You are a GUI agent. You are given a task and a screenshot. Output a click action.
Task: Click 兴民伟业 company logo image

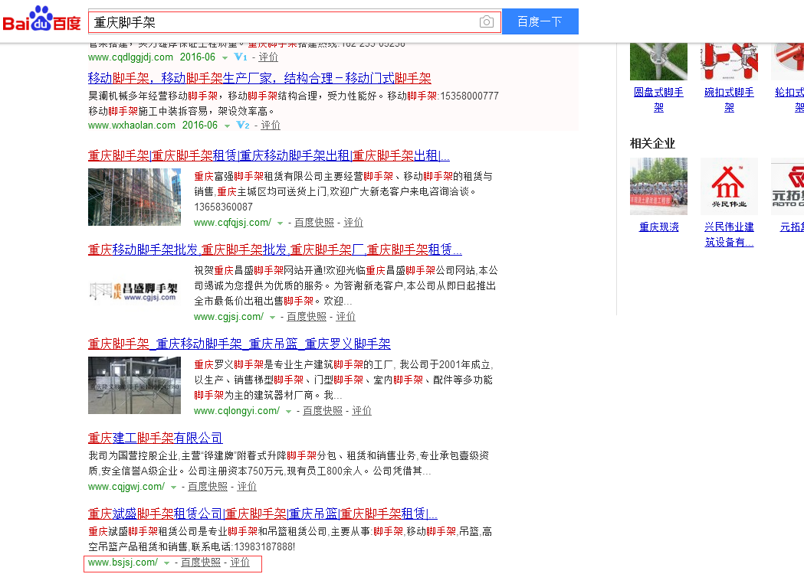(x=729, y=186)
